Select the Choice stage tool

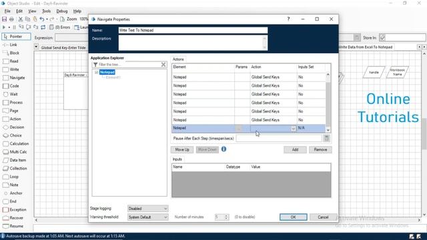[x=12, y=135]
